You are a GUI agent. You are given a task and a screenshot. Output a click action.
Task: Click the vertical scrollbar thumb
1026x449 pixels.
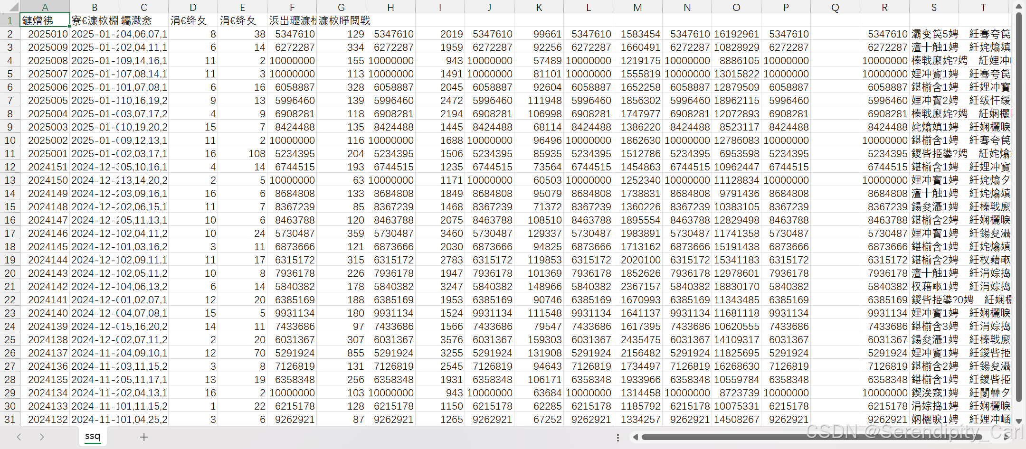(1019, 206)
